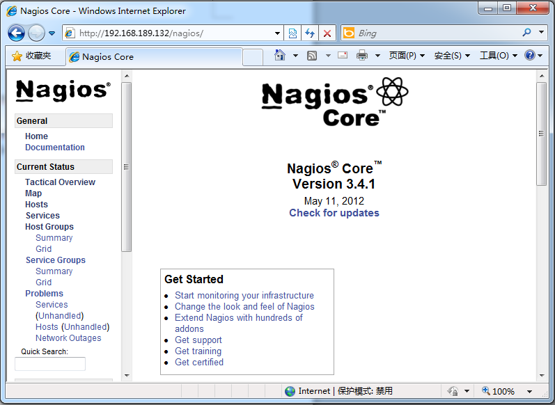Open Start monitoring your infrastructure link
This screenshot has height=405, width=555.
tap(244, 295)
